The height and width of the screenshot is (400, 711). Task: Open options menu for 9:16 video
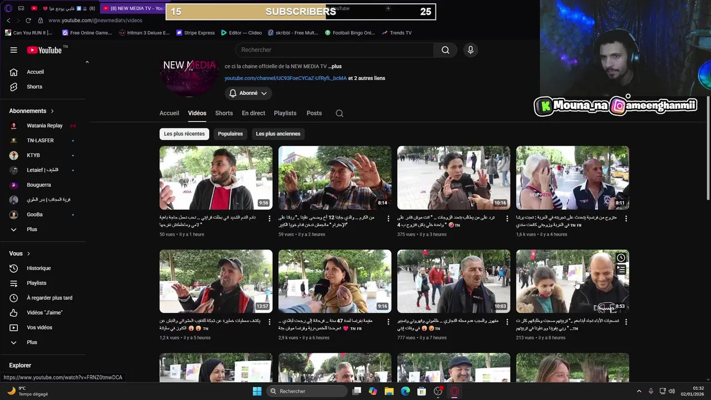388,322
